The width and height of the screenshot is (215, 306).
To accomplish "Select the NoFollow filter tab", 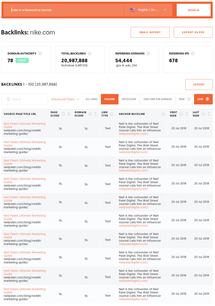I will [x=129, y=99].
